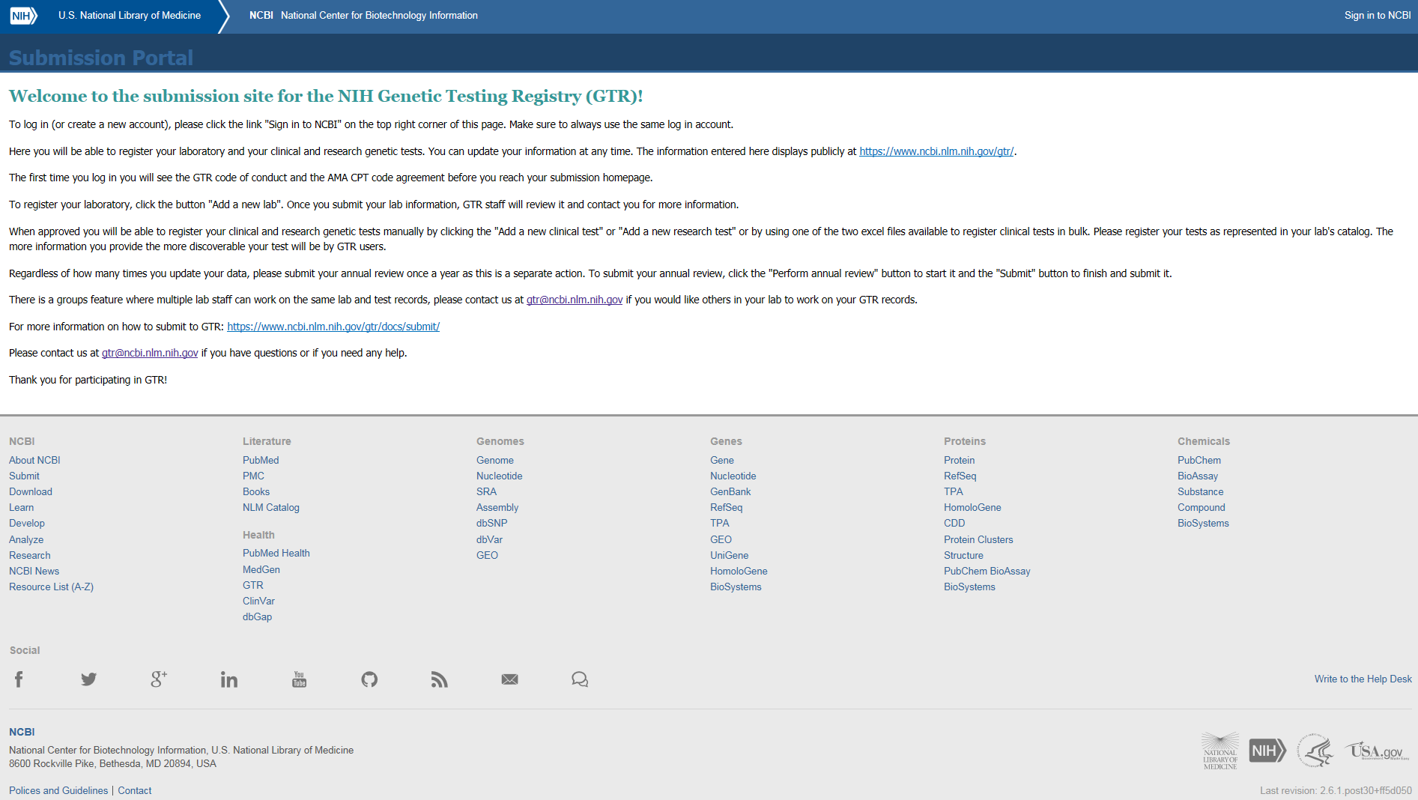Open the Substance link under Chemicals
This screenshot has width=1418, height=800.
pos(1201,491)
